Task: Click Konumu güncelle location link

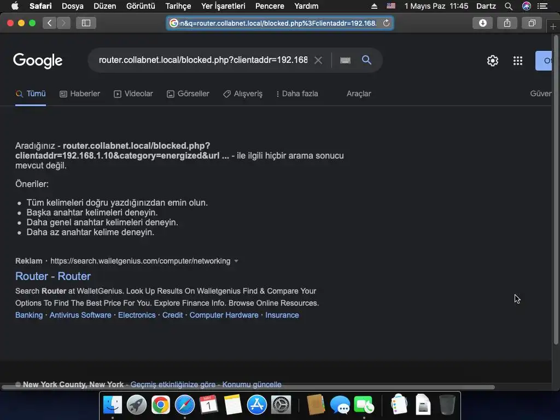Action: (252, 384)
